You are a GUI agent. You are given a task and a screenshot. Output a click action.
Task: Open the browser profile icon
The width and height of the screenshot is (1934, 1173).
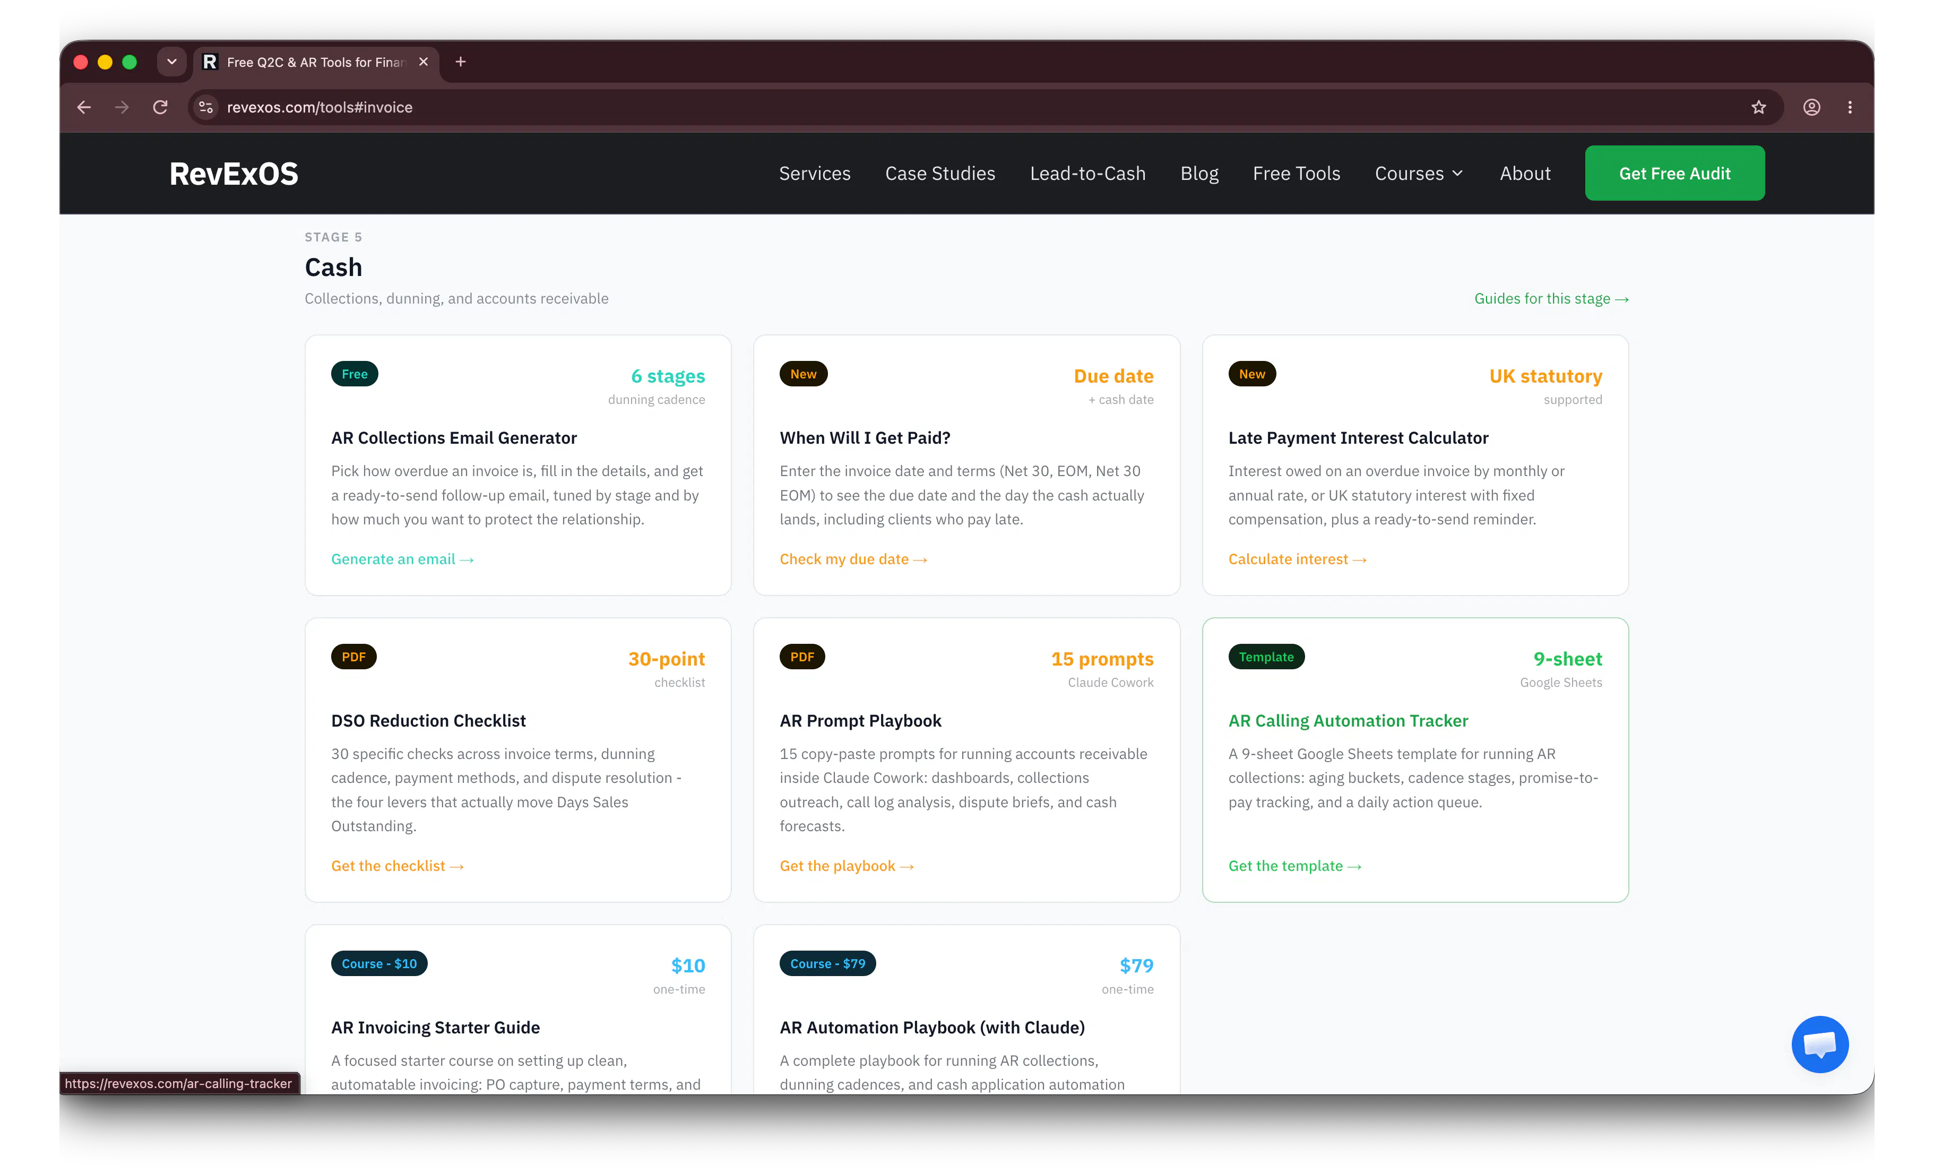pyautogui.click(x=1811, y=107)
